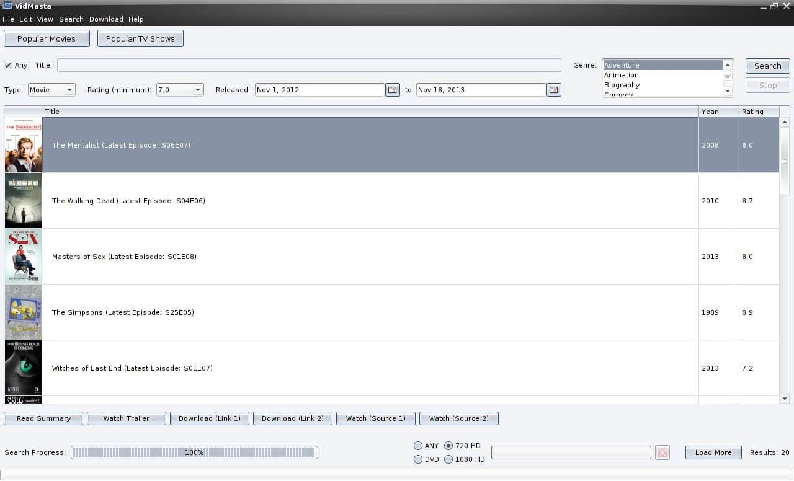Open the Download menu
Image resolution: width=794 pixels, height=481 pixels.
click(x=106, y=19)
